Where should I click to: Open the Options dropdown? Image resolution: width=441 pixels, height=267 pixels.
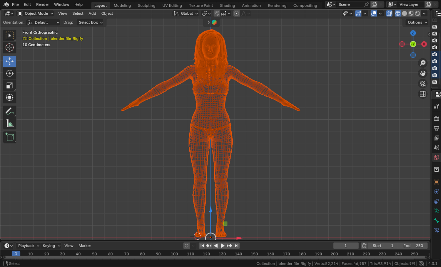pyautogui.click(x=417, y=22)
